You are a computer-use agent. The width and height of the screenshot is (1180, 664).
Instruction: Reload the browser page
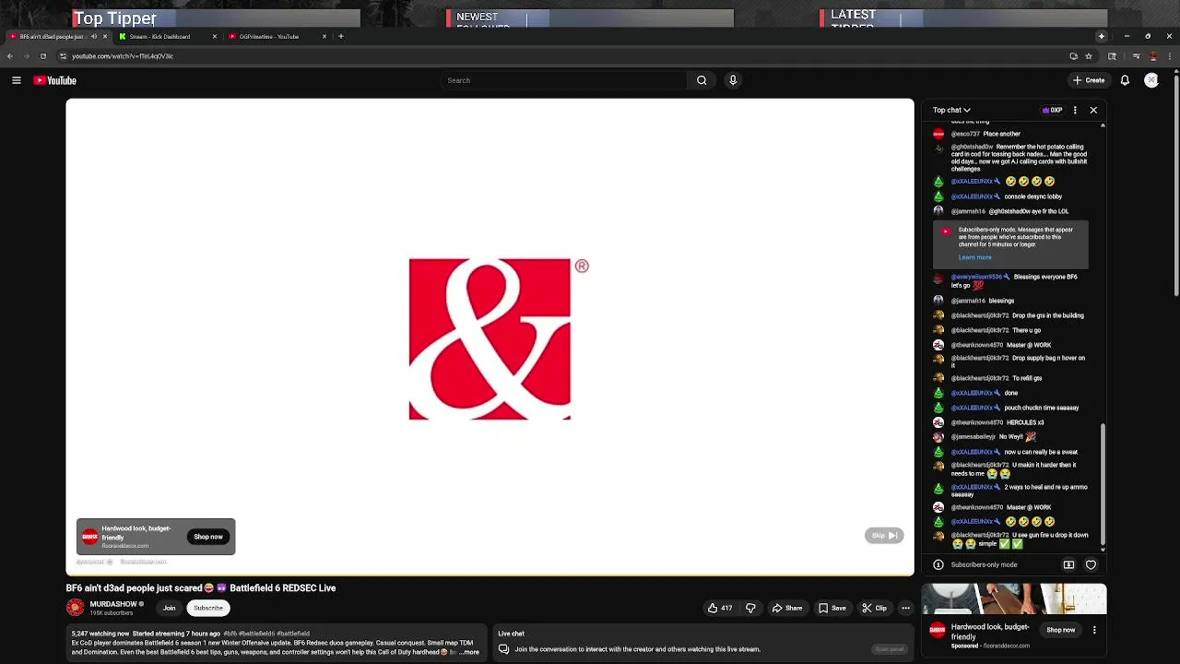point(42,56)
